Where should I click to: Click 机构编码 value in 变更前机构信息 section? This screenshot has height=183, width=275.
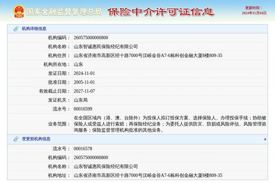tap(91, 158)
